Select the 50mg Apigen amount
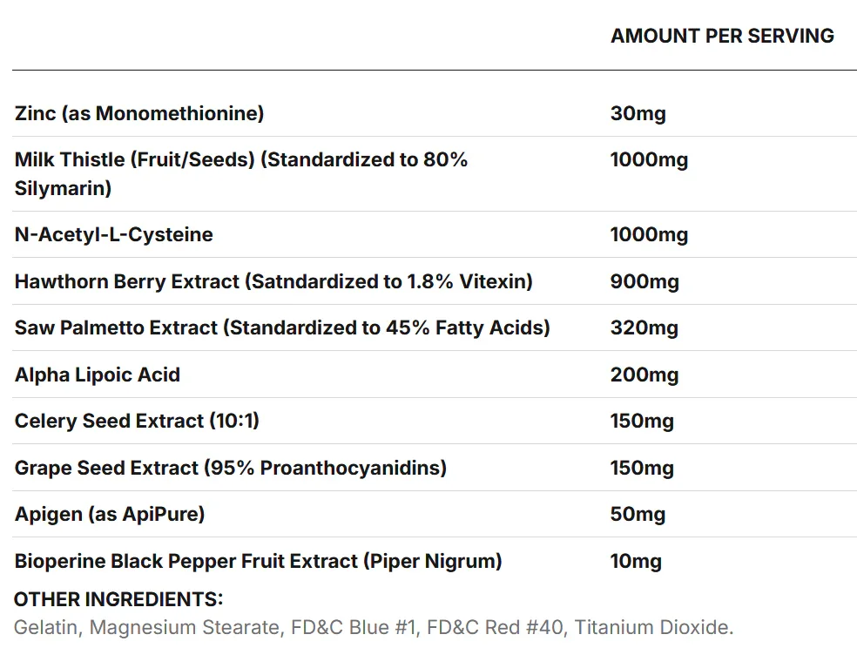857x648 pixels. tap(638, 515)
